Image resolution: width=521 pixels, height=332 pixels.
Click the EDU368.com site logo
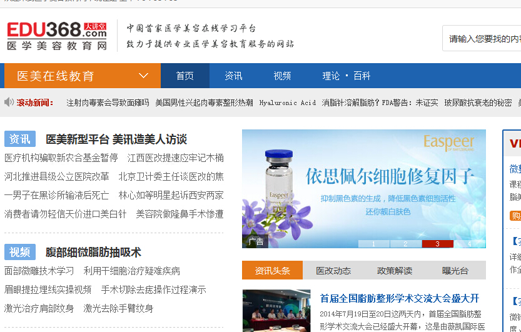pos(57,36)
